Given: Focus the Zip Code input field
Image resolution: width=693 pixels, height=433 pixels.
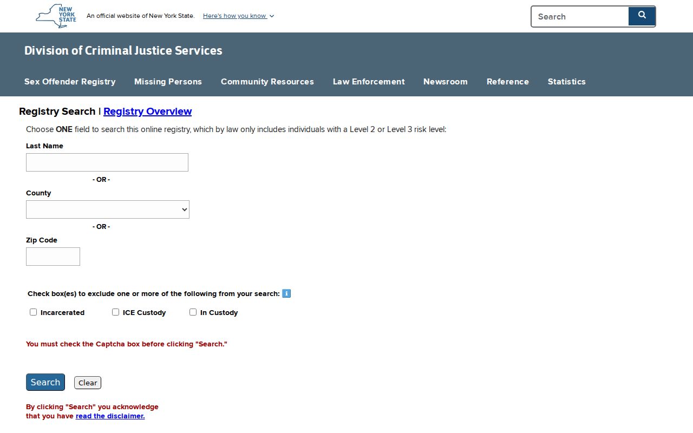Looking at the screenshot, I should [x=53, y=257].
